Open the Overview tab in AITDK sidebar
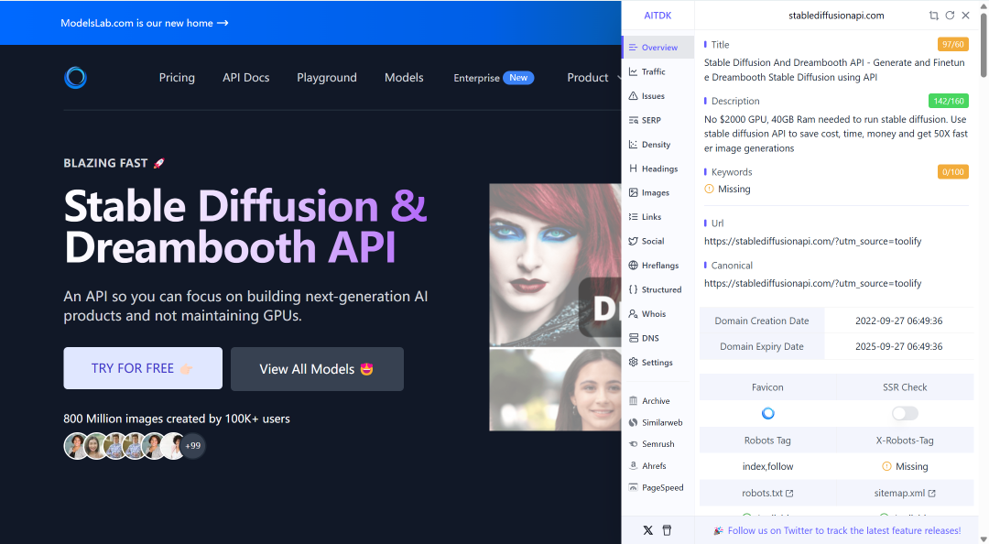 [658, 48]
